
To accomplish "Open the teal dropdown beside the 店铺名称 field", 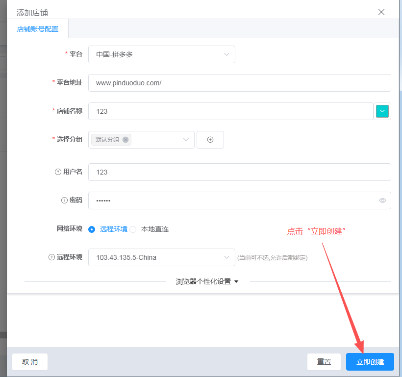I will (x=382, y=111).
